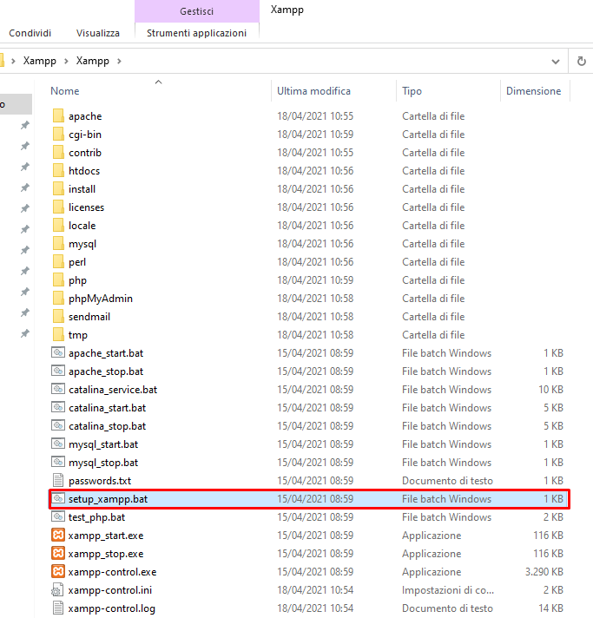
Task: Click the contrib folder icon
Action: pos(58,152)
